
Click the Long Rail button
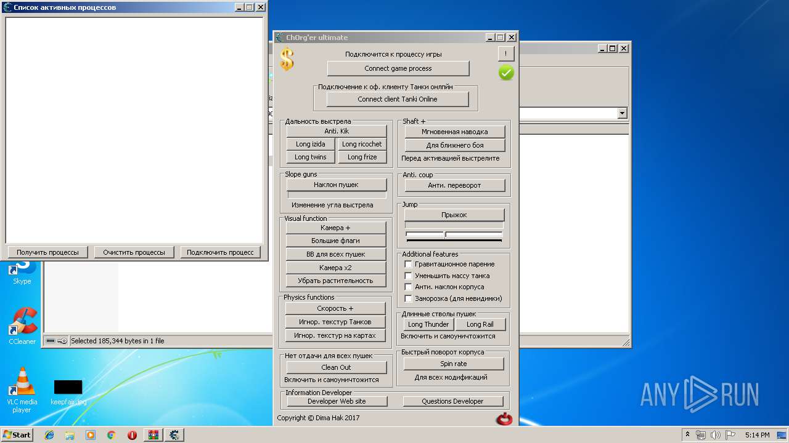coord(480,324)
